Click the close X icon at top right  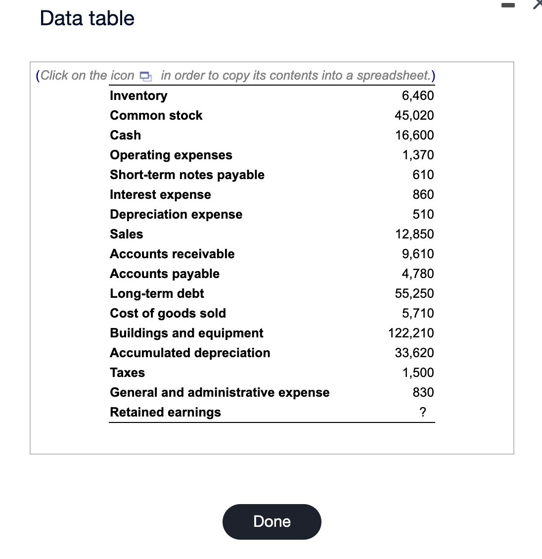538,5
